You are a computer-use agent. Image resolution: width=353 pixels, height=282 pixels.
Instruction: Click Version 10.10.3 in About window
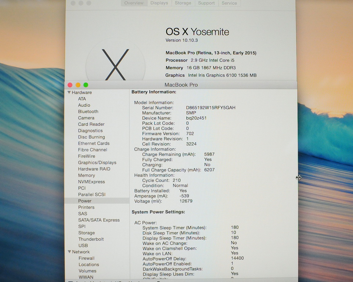point(181,40)
